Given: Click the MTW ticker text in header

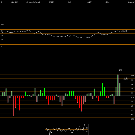Looking at the screenshot, I should tap(89, 2).
